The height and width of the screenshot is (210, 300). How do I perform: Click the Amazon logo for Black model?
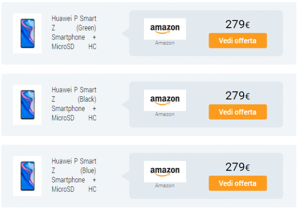[165, 99]
